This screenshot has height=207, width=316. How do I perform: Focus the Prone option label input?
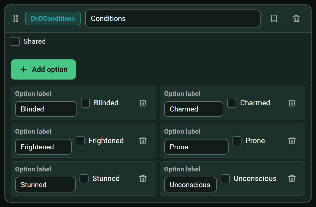(x=196, y=147)
